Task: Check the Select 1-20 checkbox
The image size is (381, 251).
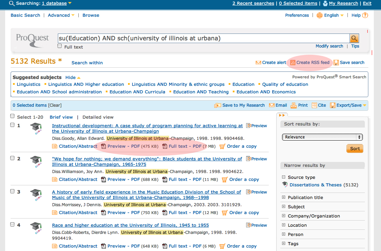Action: click(x=12, y=116)
